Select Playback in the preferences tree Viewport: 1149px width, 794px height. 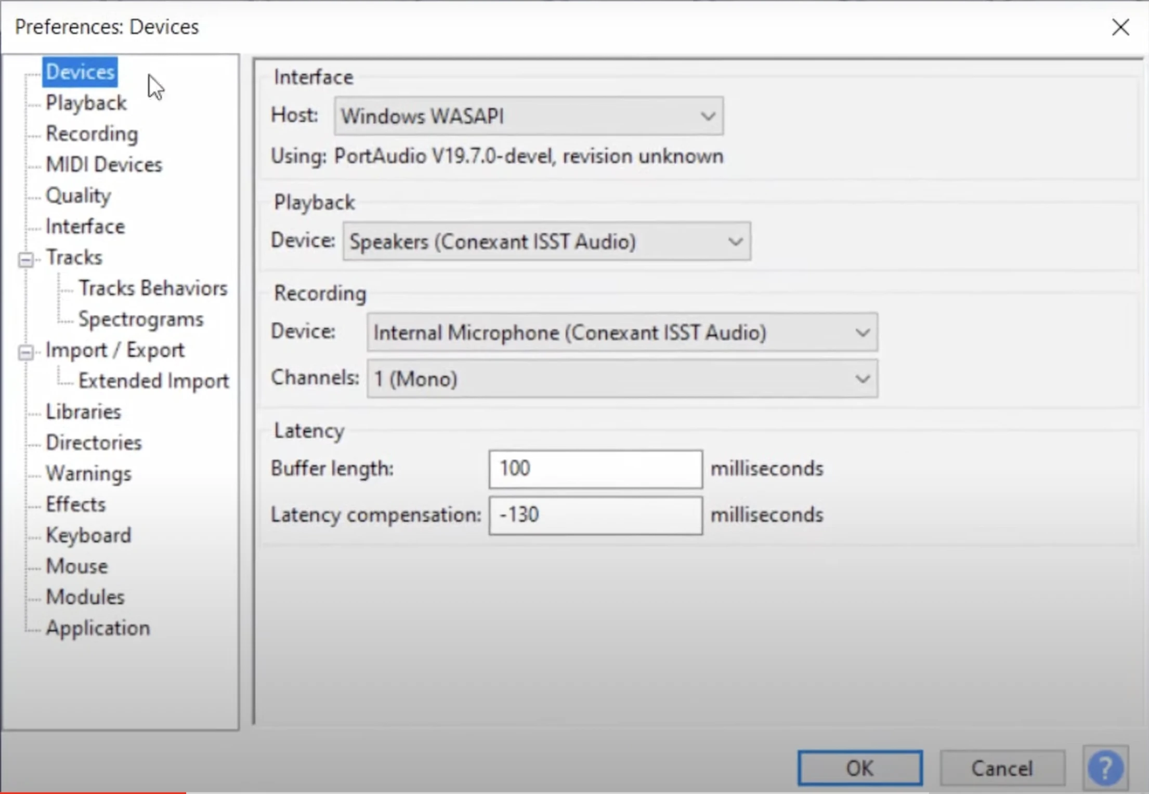tap(86, 103)
